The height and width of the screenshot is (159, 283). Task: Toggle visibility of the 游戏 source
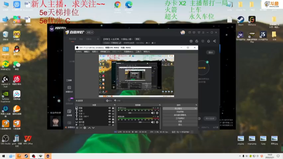[x=110, y=119]
